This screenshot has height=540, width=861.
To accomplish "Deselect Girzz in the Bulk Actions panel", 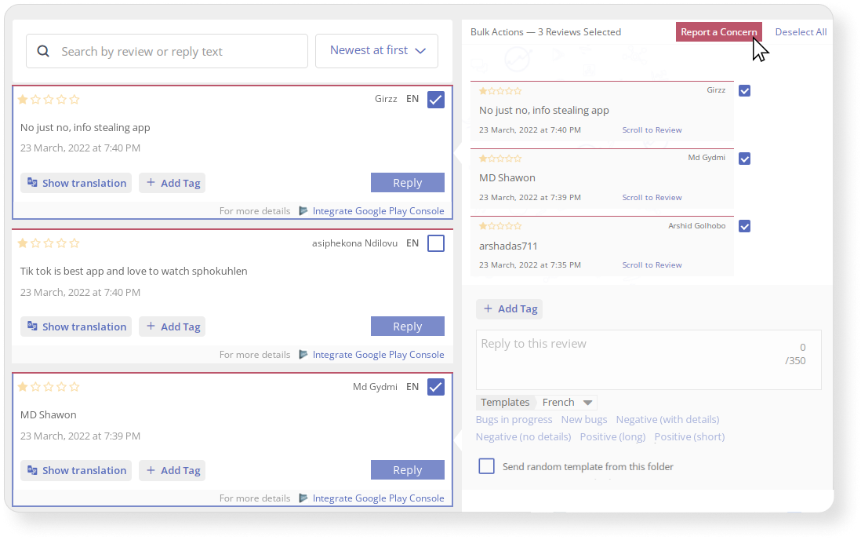I will pos(745,91).
